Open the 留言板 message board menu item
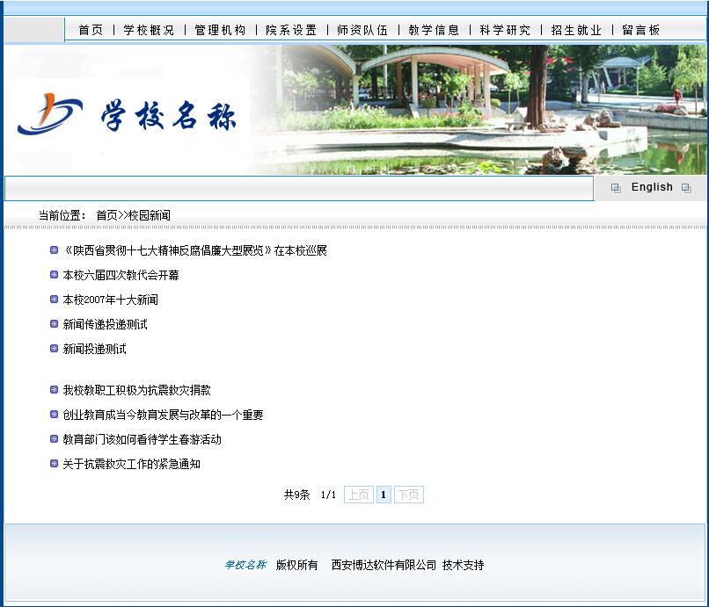 coord(641,30)
